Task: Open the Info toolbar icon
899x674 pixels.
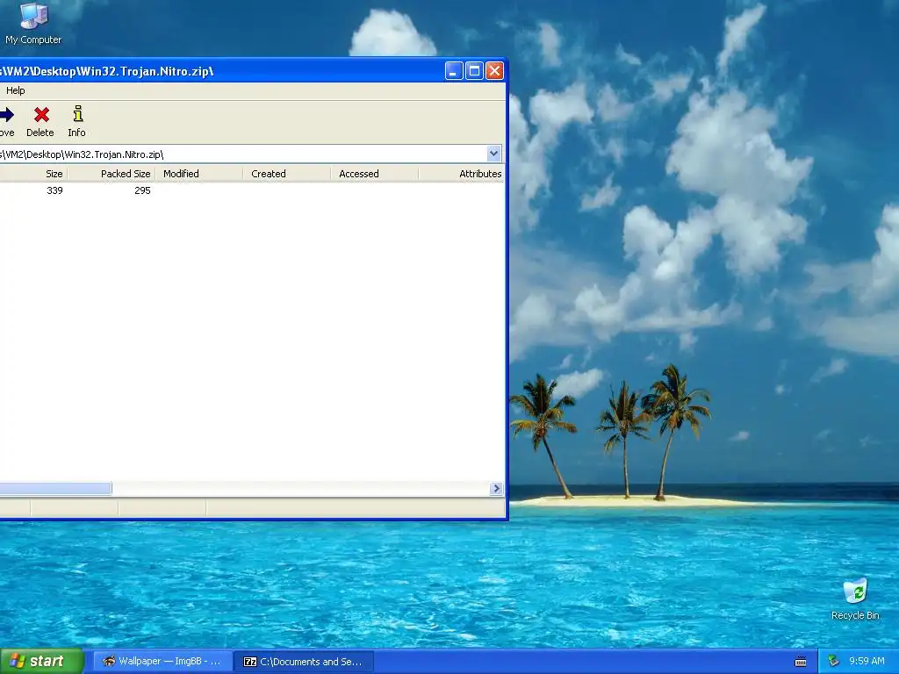Action: (77, 121)
